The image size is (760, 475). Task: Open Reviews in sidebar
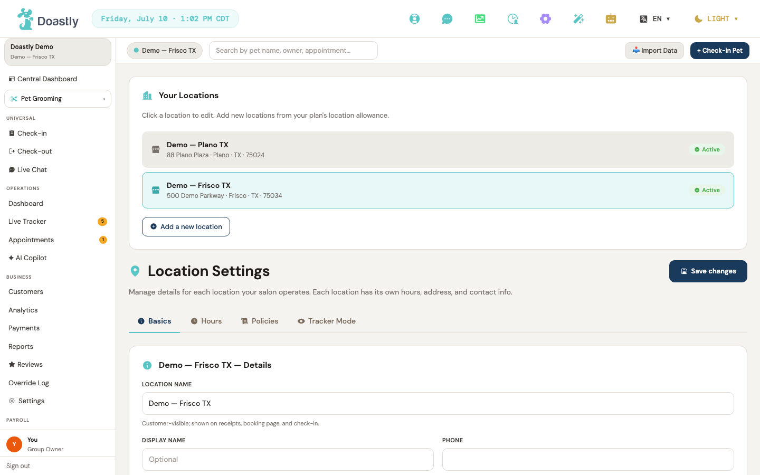(58, 365)
